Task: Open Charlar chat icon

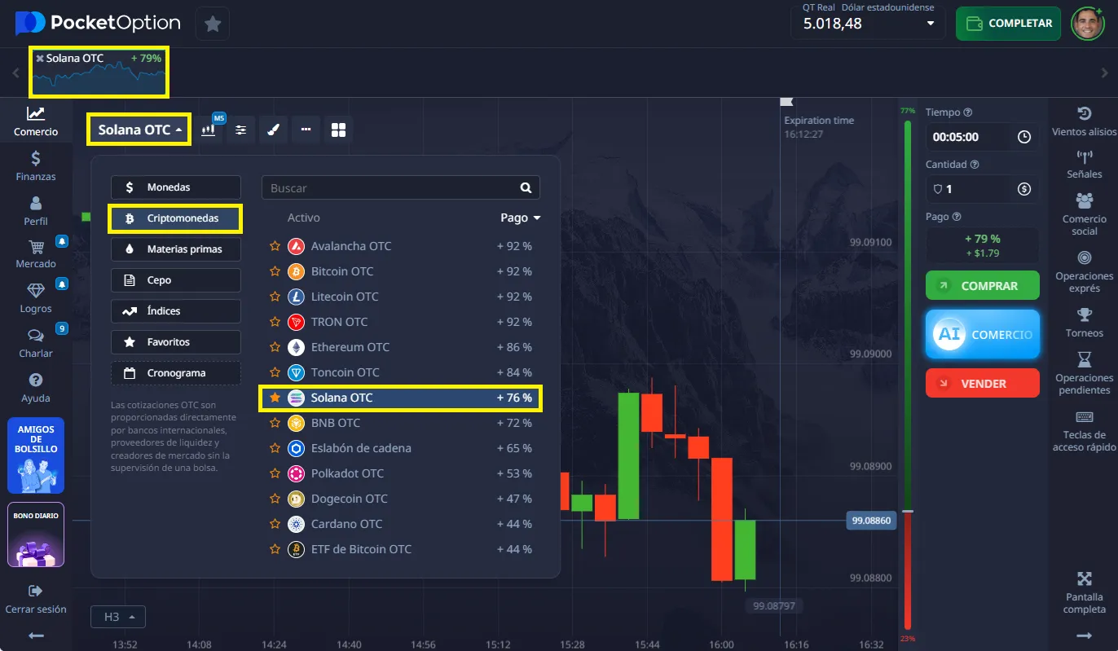Action: [36, 336]
